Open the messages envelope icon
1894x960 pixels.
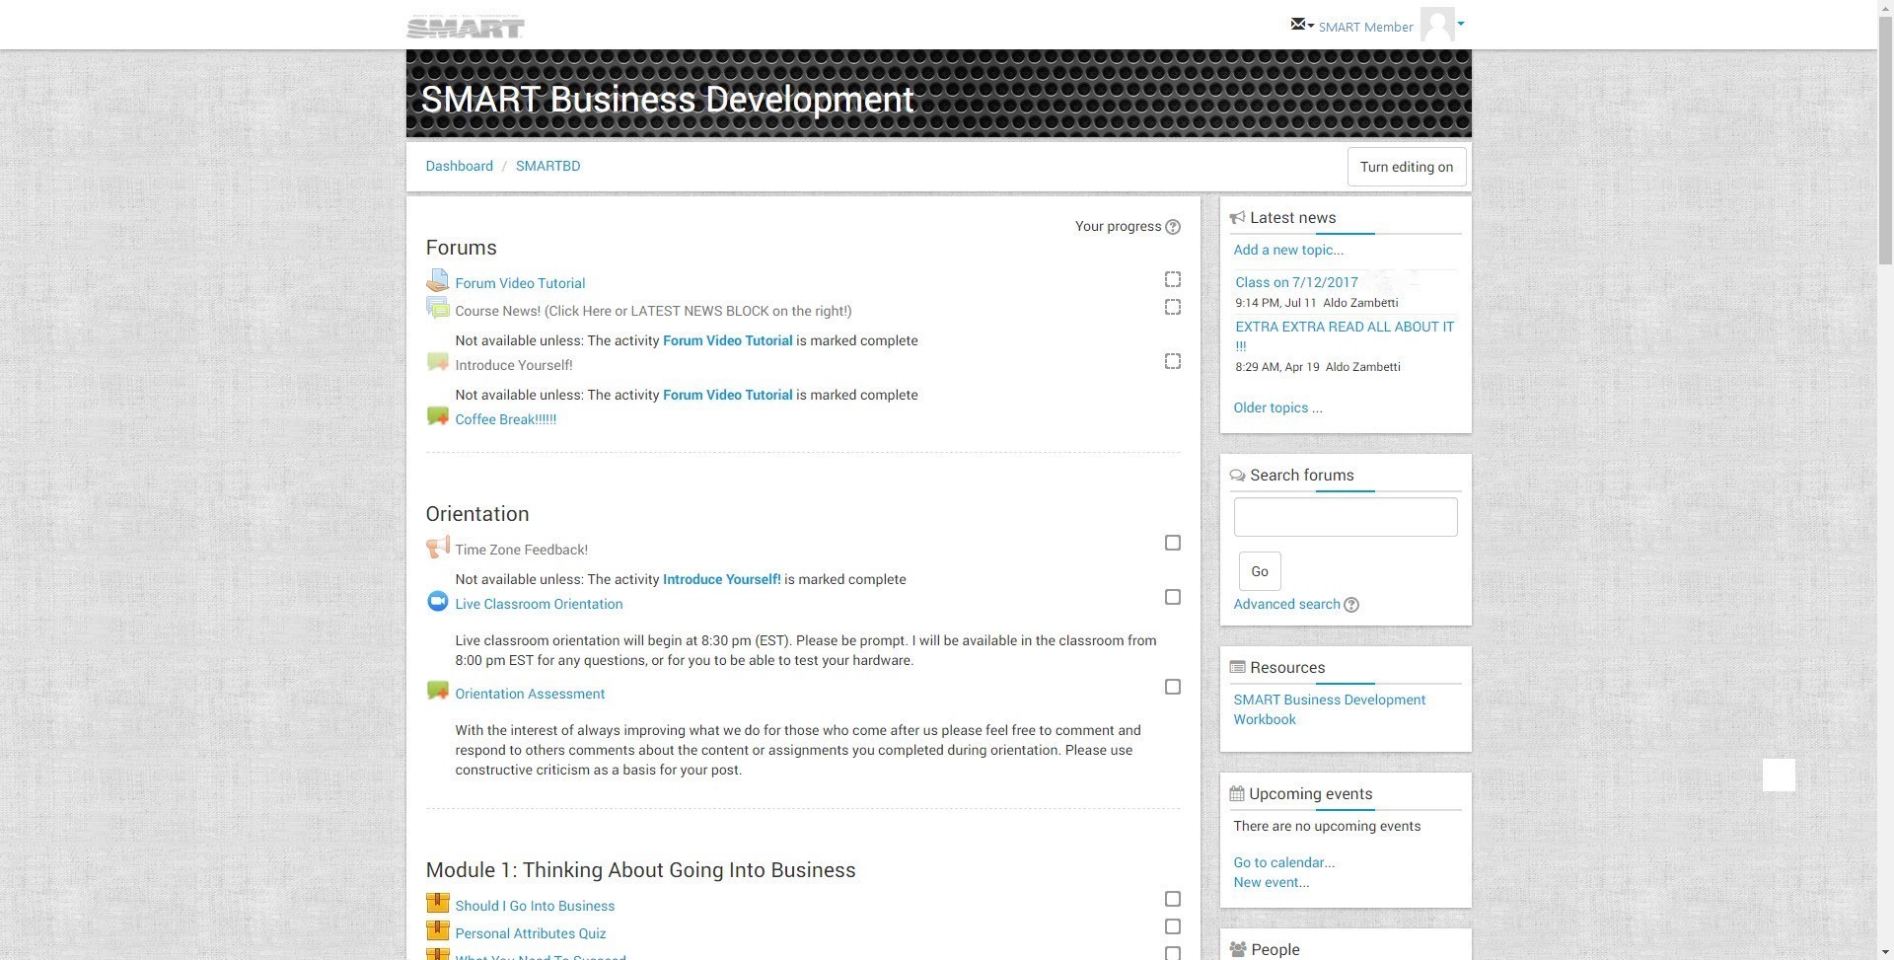[1298, 24]
